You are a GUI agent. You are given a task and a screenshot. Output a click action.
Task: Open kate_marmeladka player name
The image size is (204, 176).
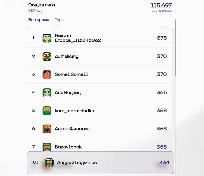pyautogui.click(x=74, y=111)
